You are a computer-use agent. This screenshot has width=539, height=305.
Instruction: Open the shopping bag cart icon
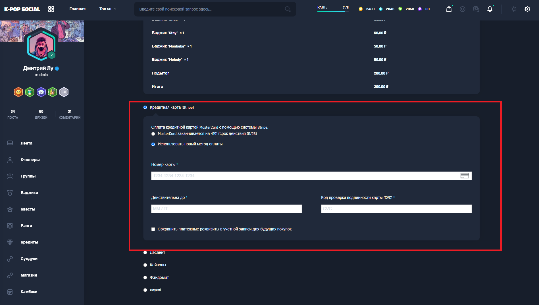click(449, 9)
